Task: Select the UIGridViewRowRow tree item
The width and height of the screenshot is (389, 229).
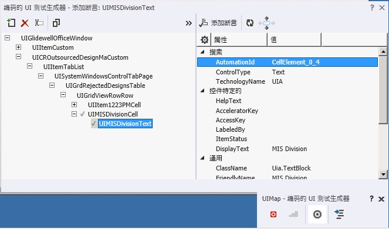Action: (x=105, y=95)
